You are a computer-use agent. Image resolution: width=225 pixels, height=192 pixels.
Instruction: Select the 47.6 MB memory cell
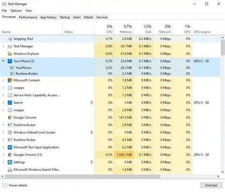point(124,54)
